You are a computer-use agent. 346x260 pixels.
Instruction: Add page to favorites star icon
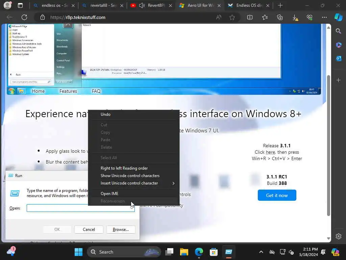coord(232,17)
